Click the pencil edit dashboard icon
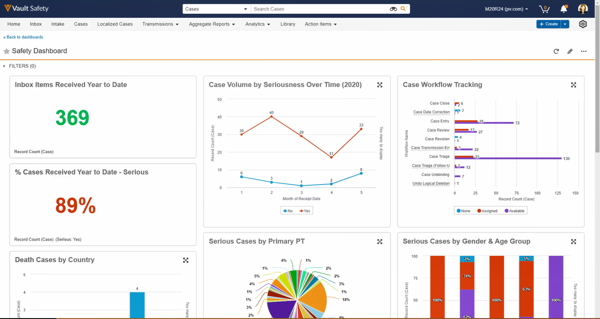The image size is (600, 319). [x=570, y=51]
